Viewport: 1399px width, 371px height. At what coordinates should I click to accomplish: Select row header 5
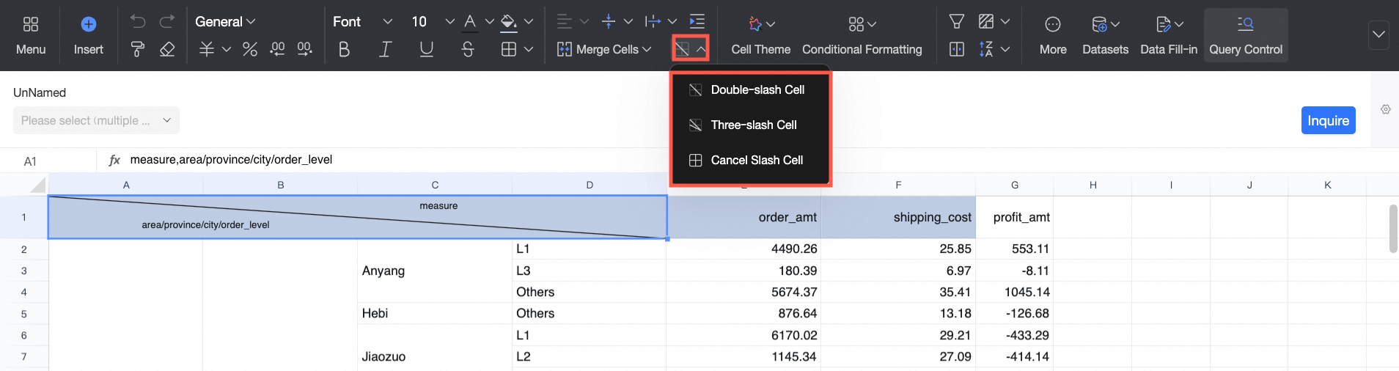[x=24, y=314]
